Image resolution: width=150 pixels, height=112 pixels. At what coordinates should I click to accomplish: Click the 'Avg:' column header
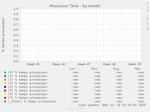tap(116, 69)
